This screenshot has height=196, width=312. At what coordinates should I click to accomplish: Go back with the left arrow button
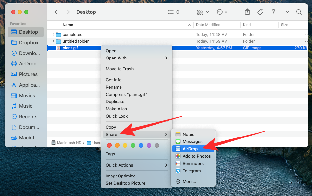point(56,12)
